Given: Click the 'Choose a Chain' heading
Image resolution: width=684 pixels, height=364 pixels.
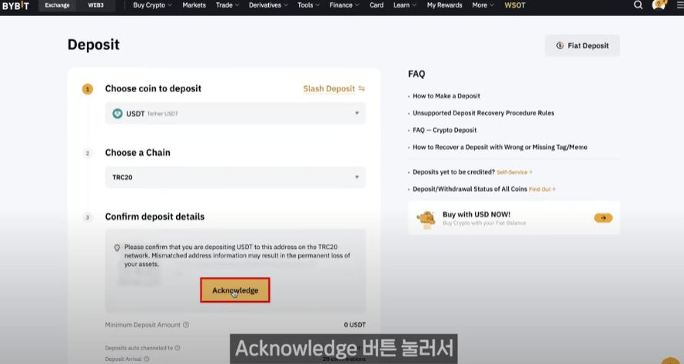Looking at the screenshot, I should tap(138, 153).
